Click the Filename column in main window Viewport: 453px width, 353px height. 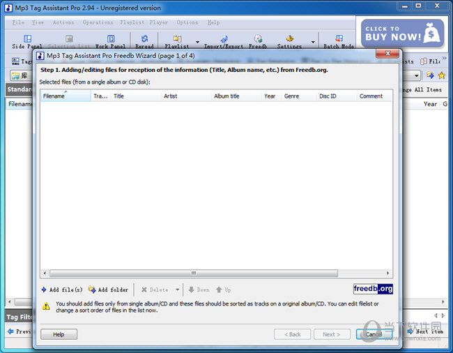click(x=20, y=104)
